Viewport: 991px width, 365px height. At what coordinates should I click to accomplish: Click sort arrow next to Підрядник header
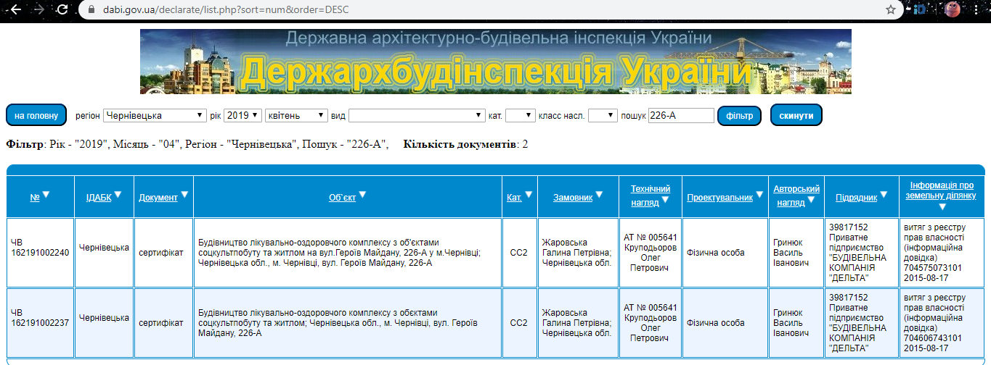point(885,195)
